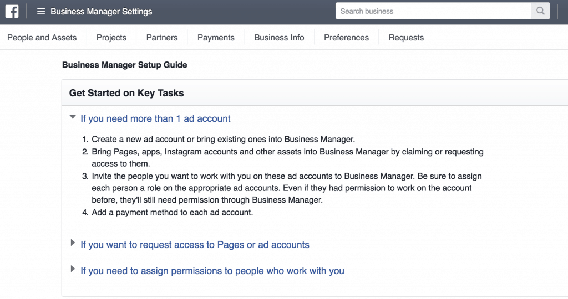
Task: Expand the request access to Pages triangle
Action: (x=73, y=243)
